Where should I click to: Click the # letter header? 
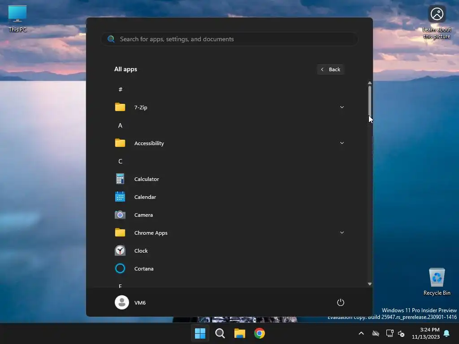click(120, 89)
